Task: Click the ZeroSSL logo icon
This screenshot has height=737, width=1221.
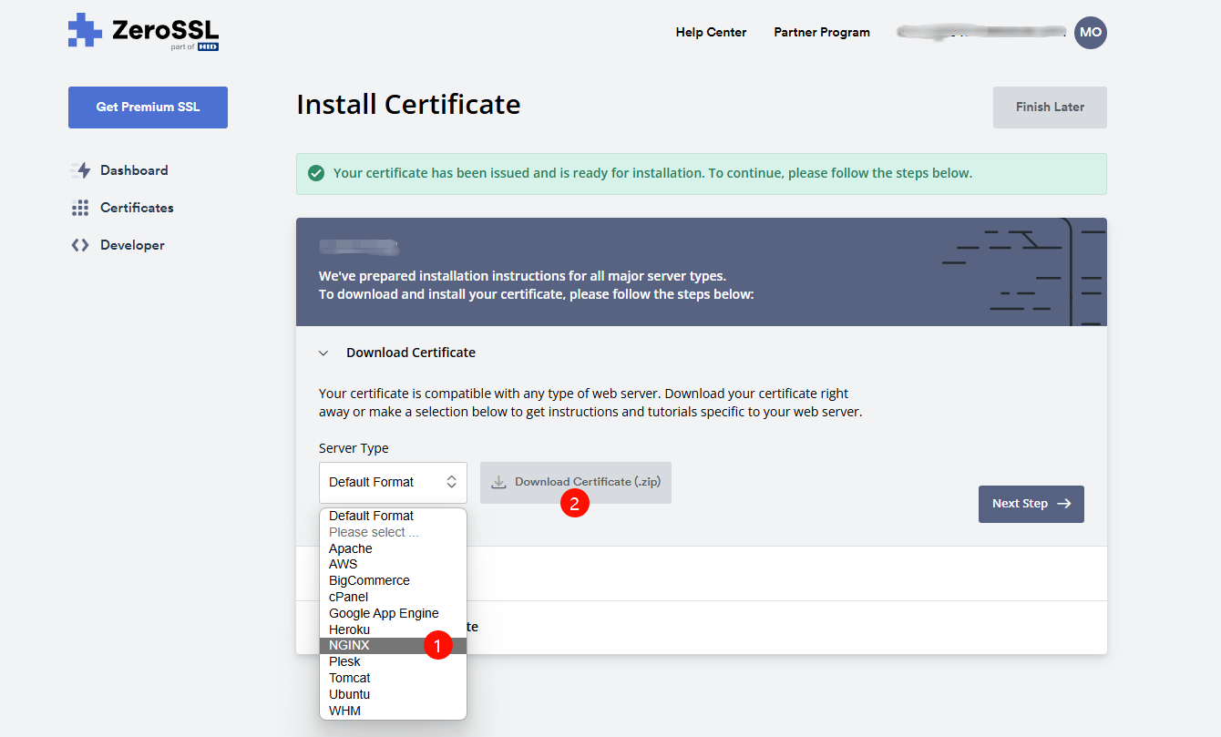Action: click(85, 30)
